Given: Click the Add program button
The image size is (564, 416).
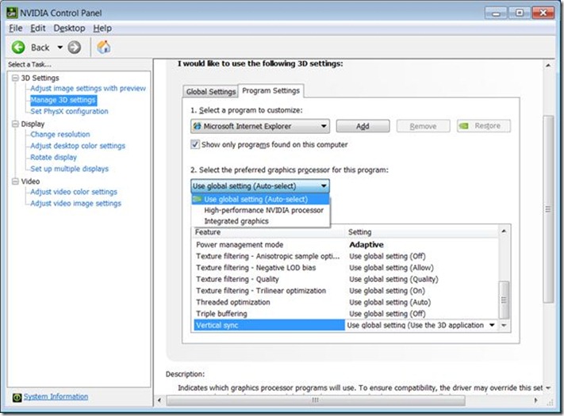Looking at the screenshot, I should click(363, 126).
